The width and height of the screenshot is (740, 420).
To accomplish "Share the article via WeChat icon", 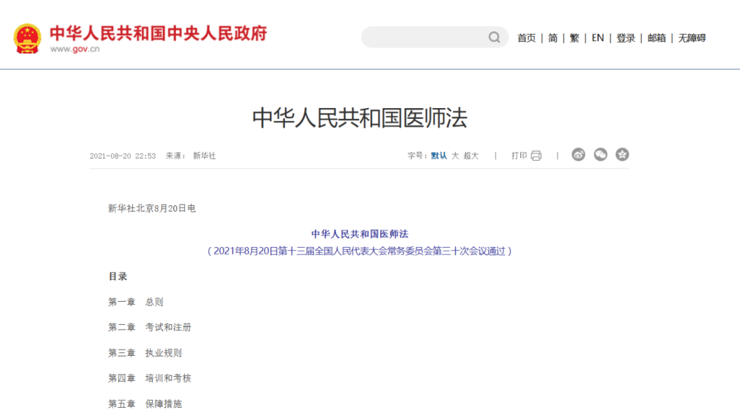I will click(x=600, y=155).
